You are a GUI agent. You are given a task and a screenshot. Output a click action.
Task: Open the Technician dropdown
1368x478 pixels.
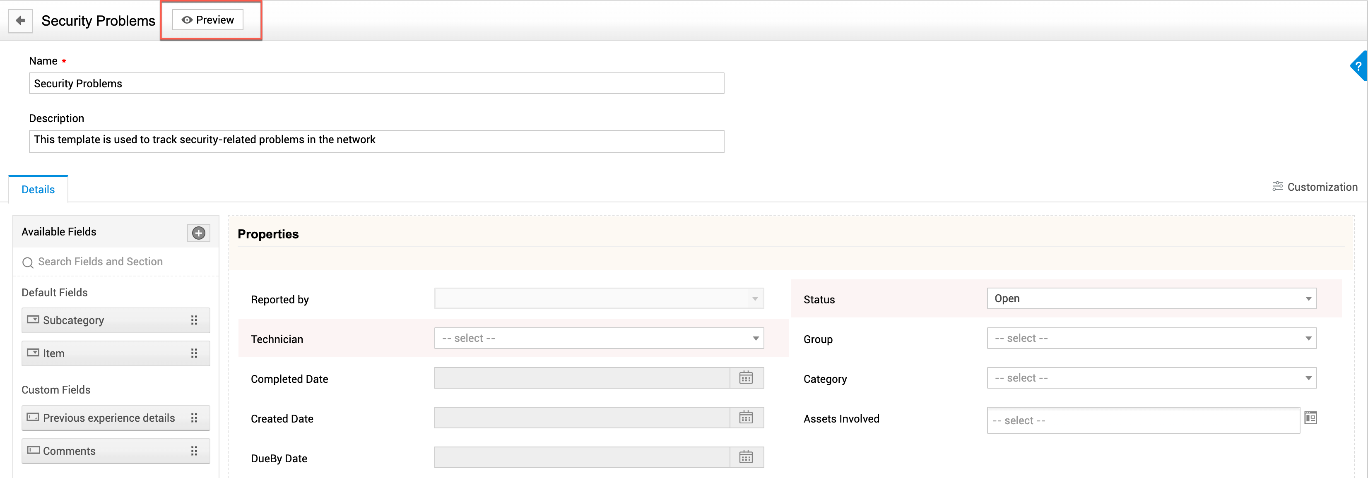tap(599, 339)
